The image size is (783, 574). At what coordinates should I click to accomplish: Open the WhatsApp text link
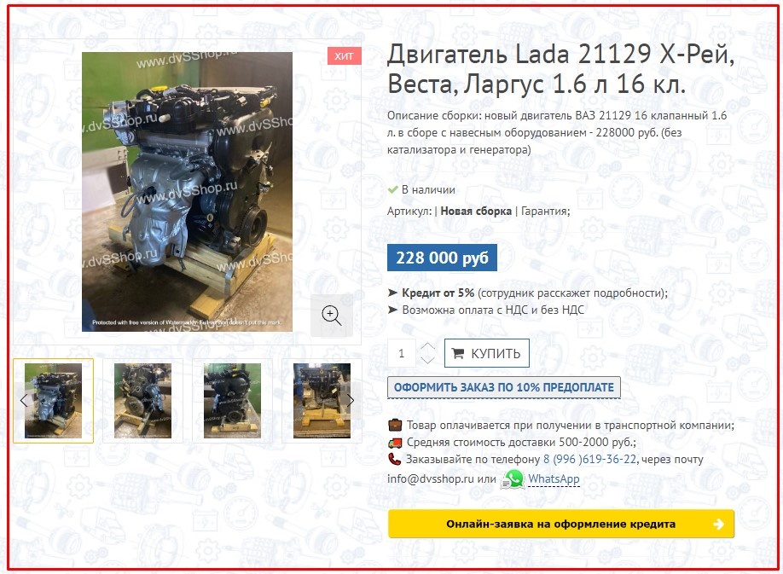(x=554, y=479)
